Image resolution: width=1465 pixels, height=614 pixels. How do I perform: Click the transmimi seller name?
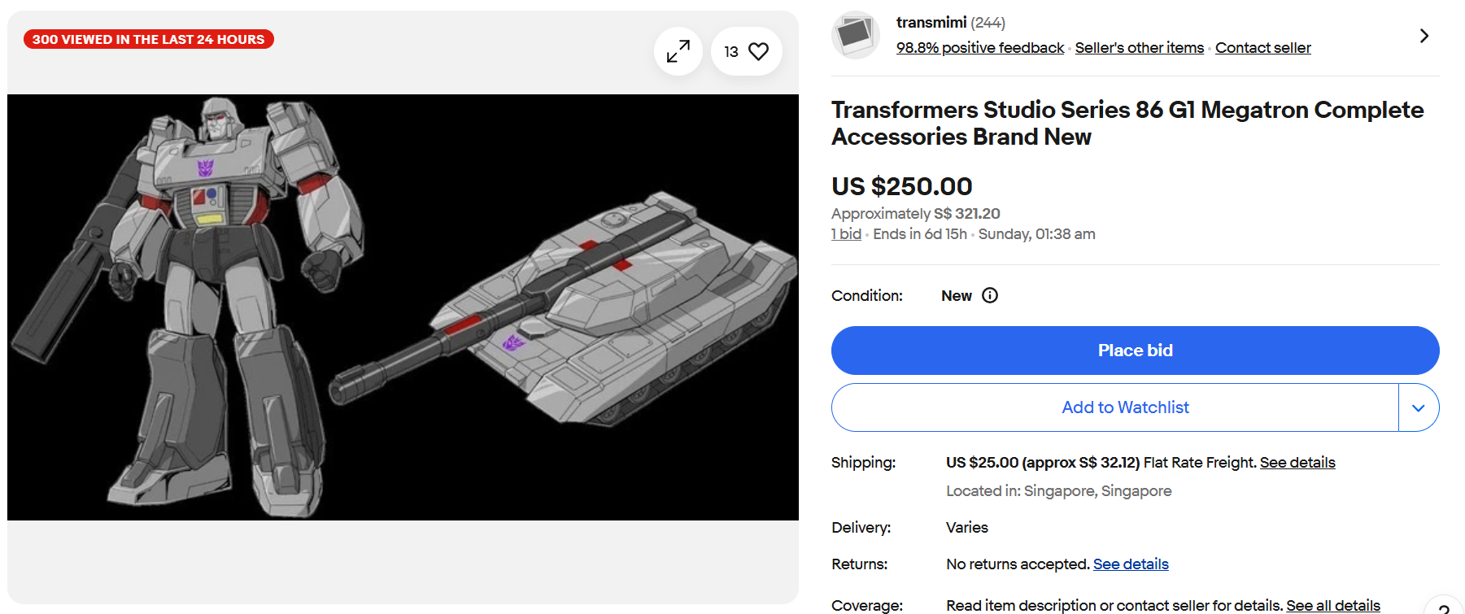[931, 22]
